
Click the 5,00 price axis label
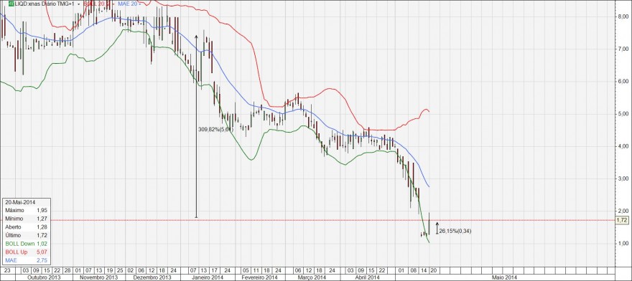point(624,113)
